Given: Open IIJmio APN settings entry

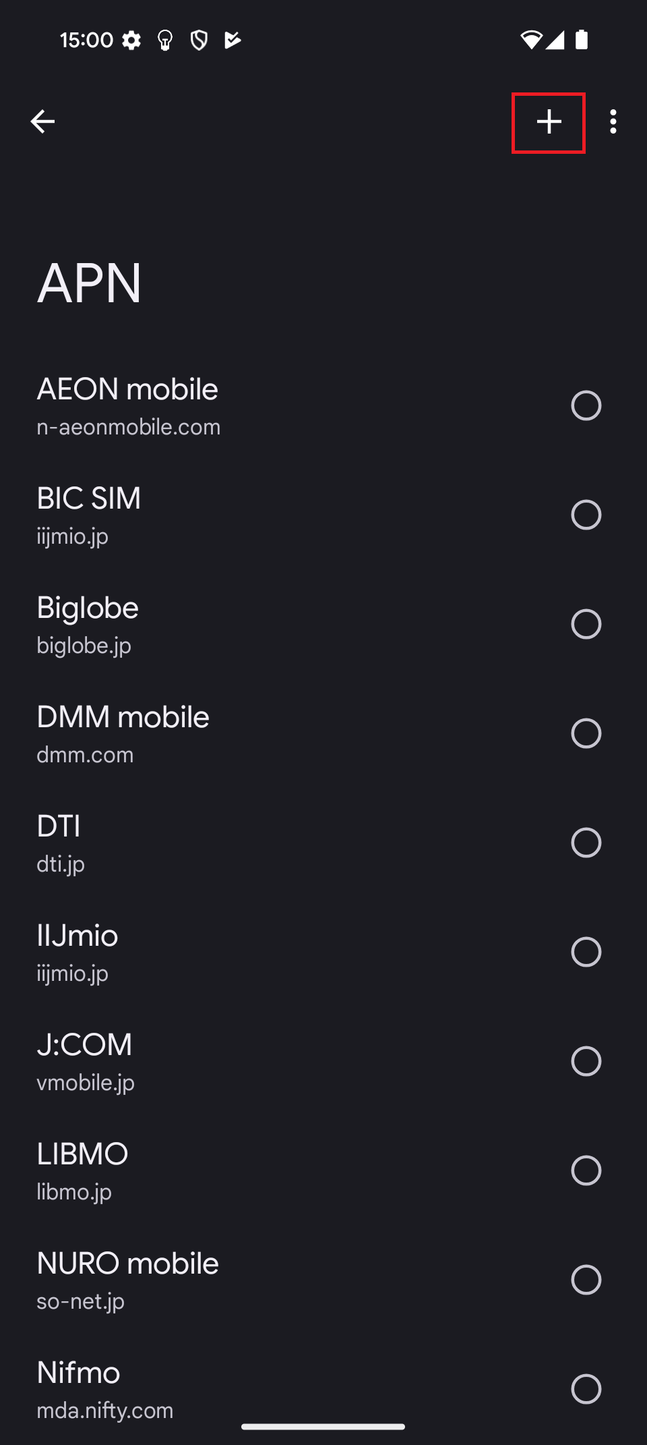Looking at the screenshot, I should click(78, 952).
